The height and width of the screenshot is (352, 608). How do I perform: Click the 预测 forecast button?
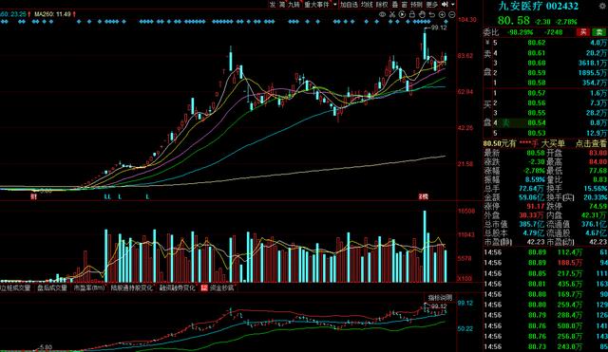click(416, 4)
